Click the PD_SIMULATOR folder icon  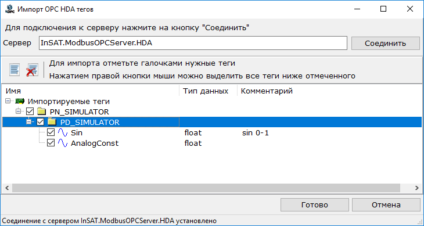[52, 122]
